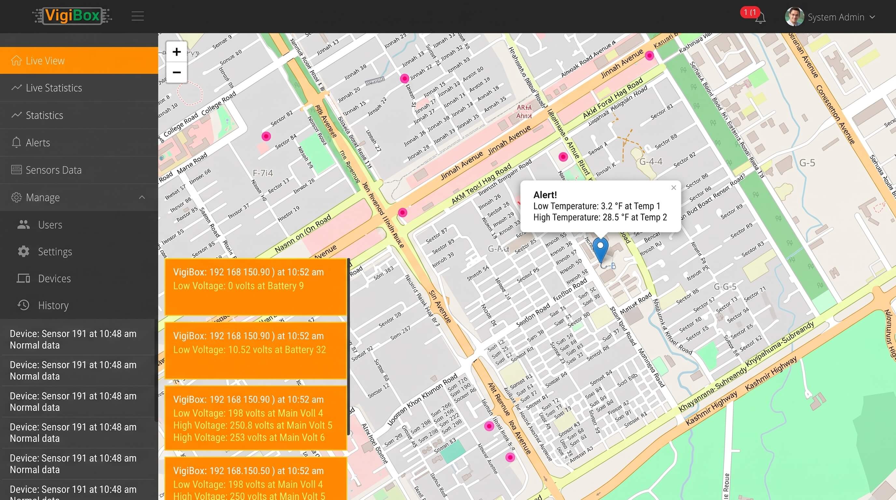896x500 pixels.
Task: Click the Devices icon
Action: (24, 278)
